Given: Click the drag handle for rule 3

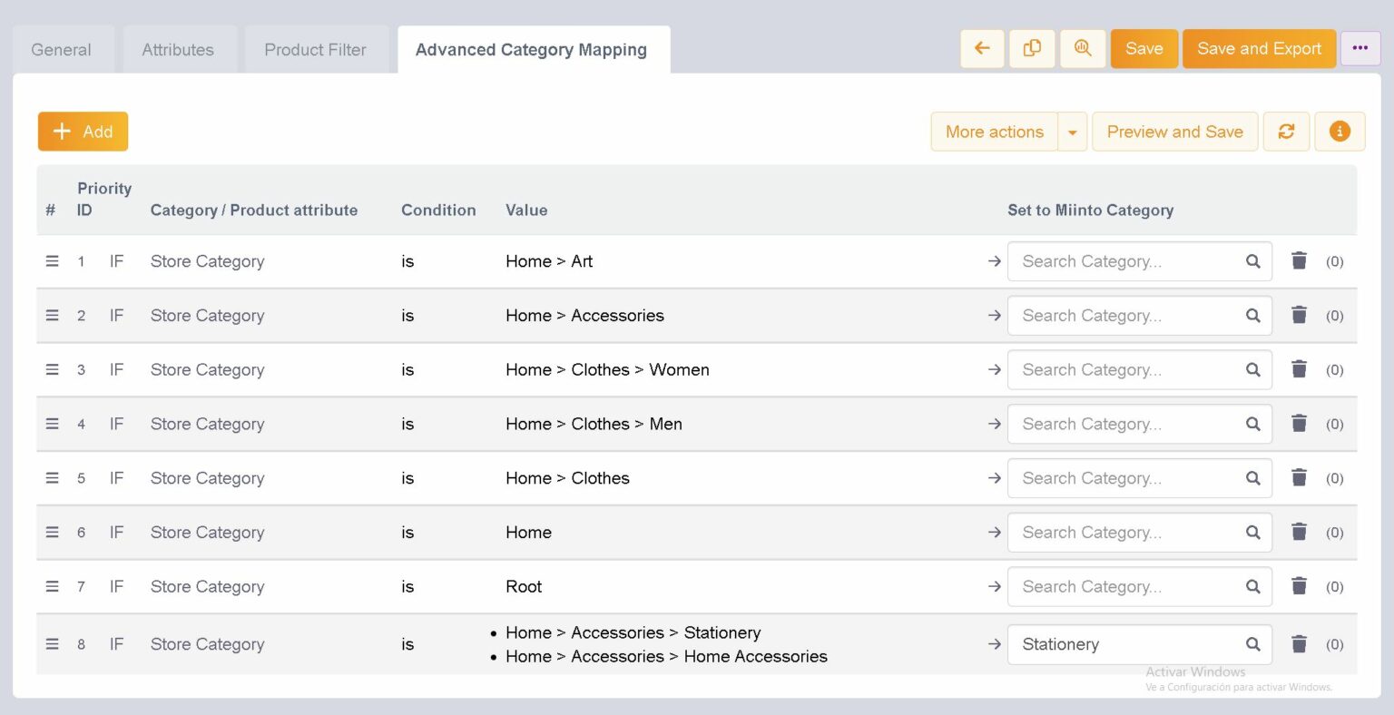Looking at the screenshot, I should coord(52,369).
